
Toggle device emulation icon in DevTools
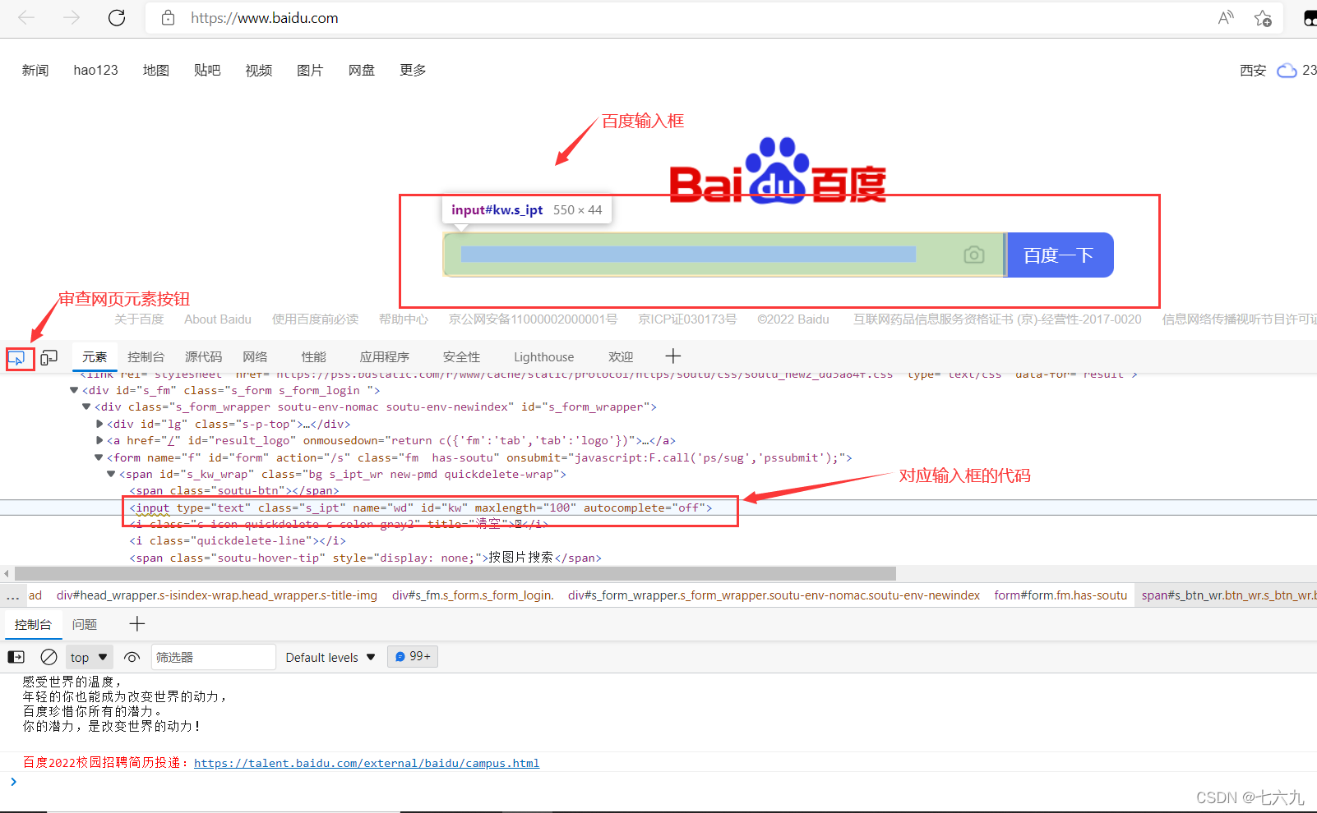tap(49, 357)
